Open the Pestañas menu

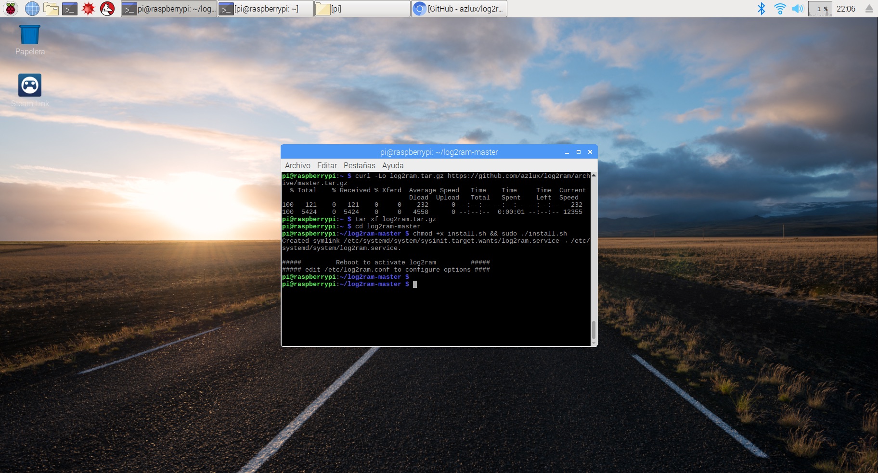tap(359, 165)
